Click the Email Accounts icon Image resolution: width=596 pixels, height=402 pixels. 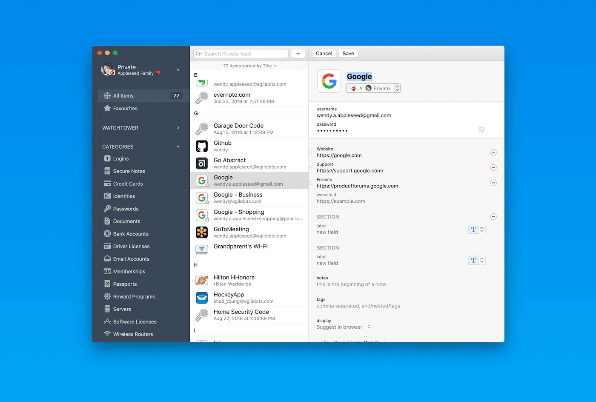pos(107,258)
